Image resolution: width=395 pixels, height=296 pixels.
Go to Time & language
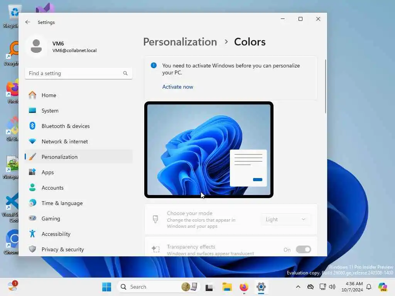pyautogui.click(x=79, y=203)
